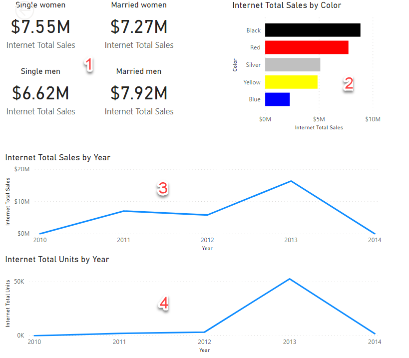Click the 'Internet Total Sales by Color' title

pyautogui.click(x=287, y=5)
